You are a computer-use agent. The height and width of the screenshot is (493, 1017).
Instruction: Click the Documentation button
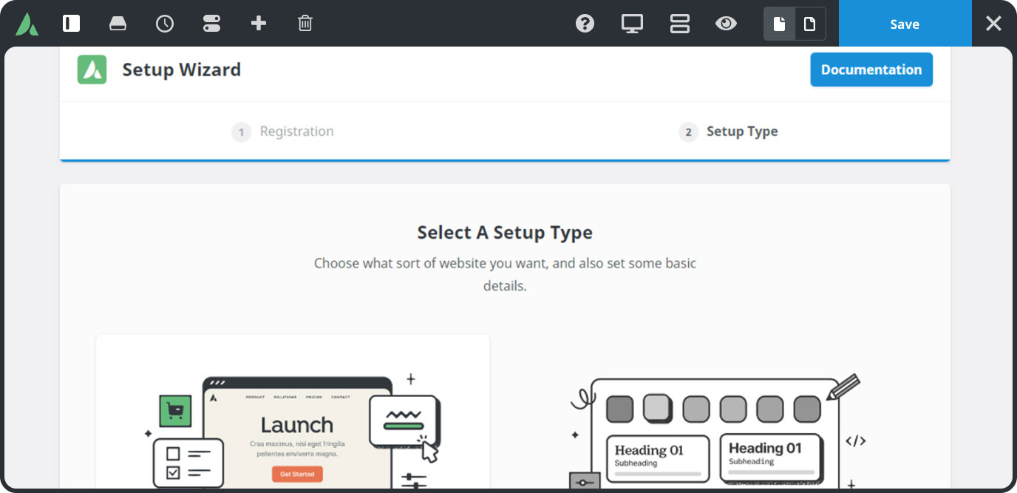click(871, 69)
